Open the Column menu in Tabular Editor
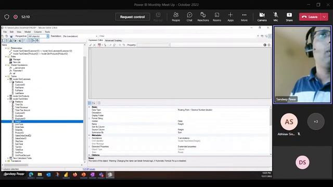Viewport: 333px width, 187px height. [x=37, y=32]
